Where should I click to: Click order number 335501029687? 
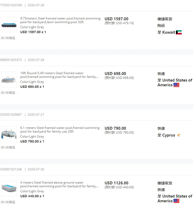point(11,115)
